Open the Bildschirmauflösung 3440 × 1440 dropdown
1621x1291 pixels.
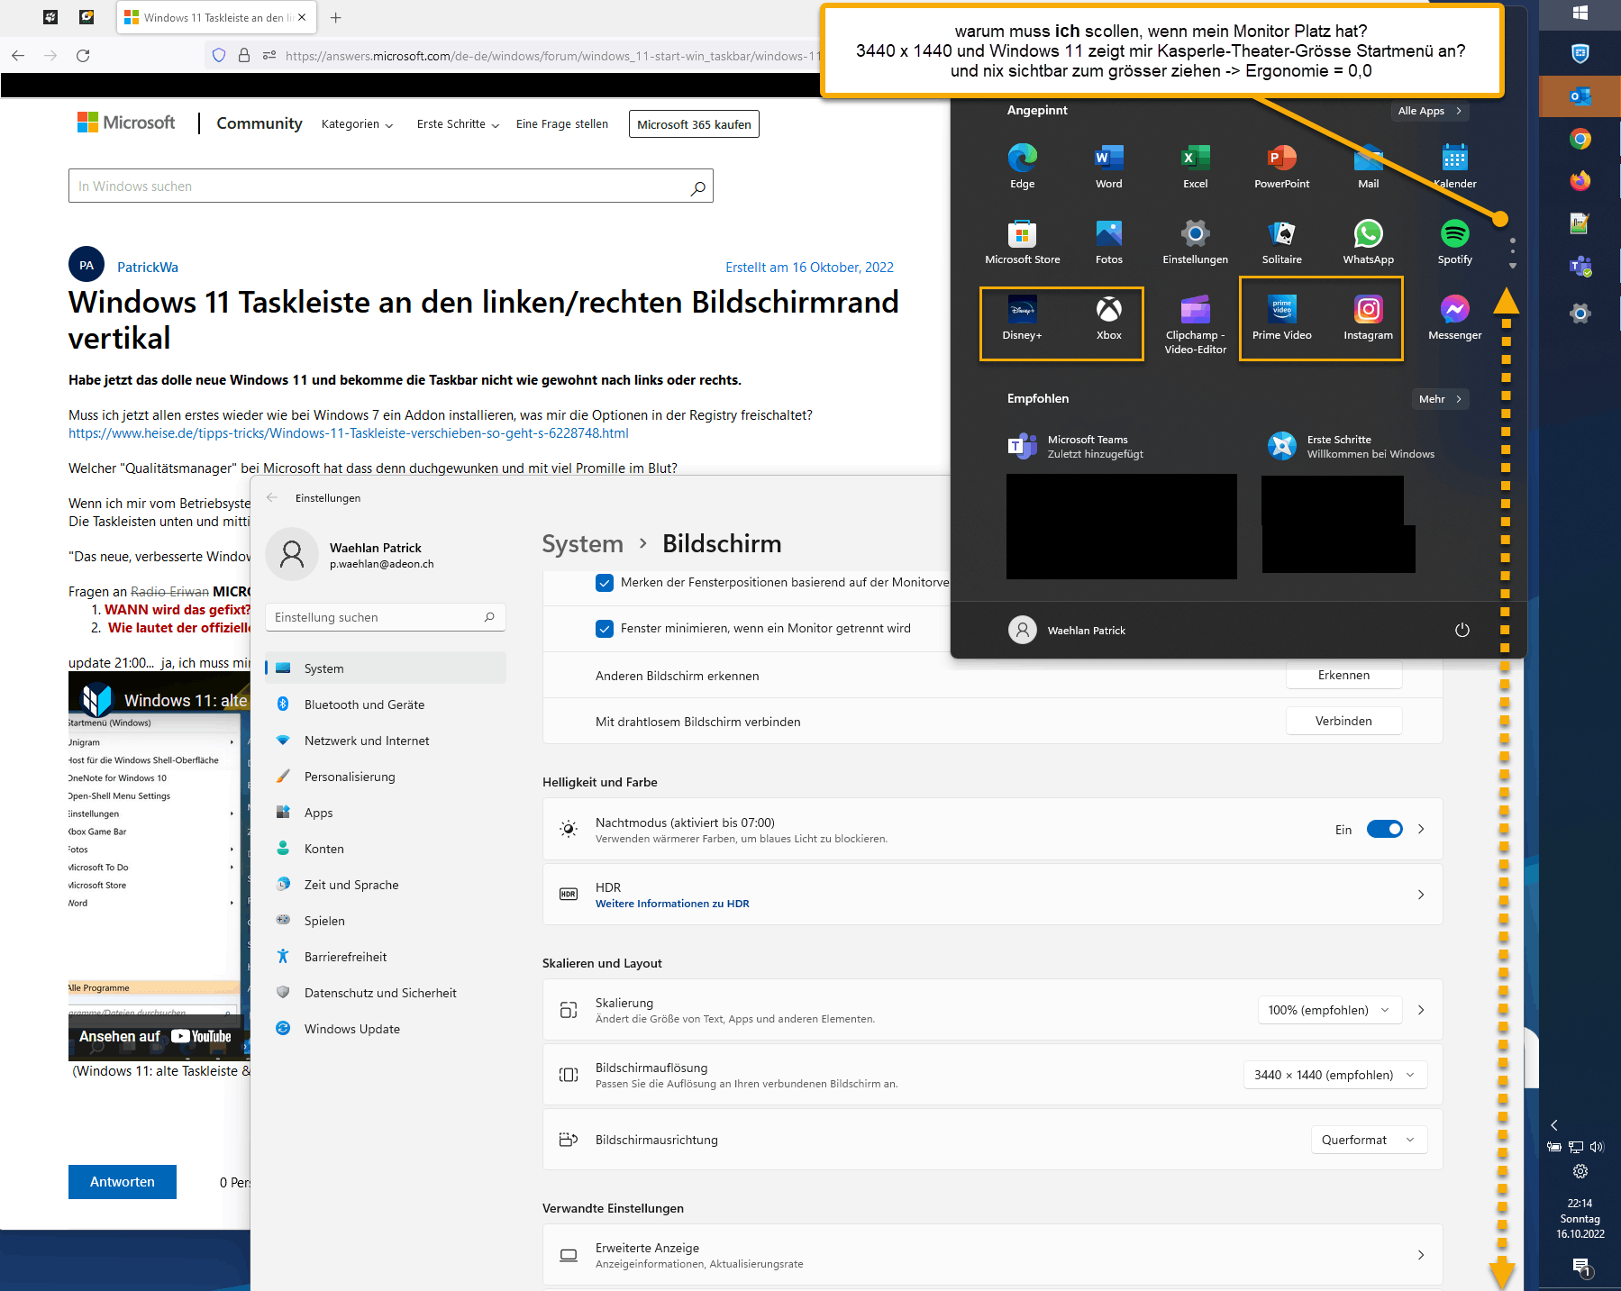pyautogui.click(x=1334, y=1075)
